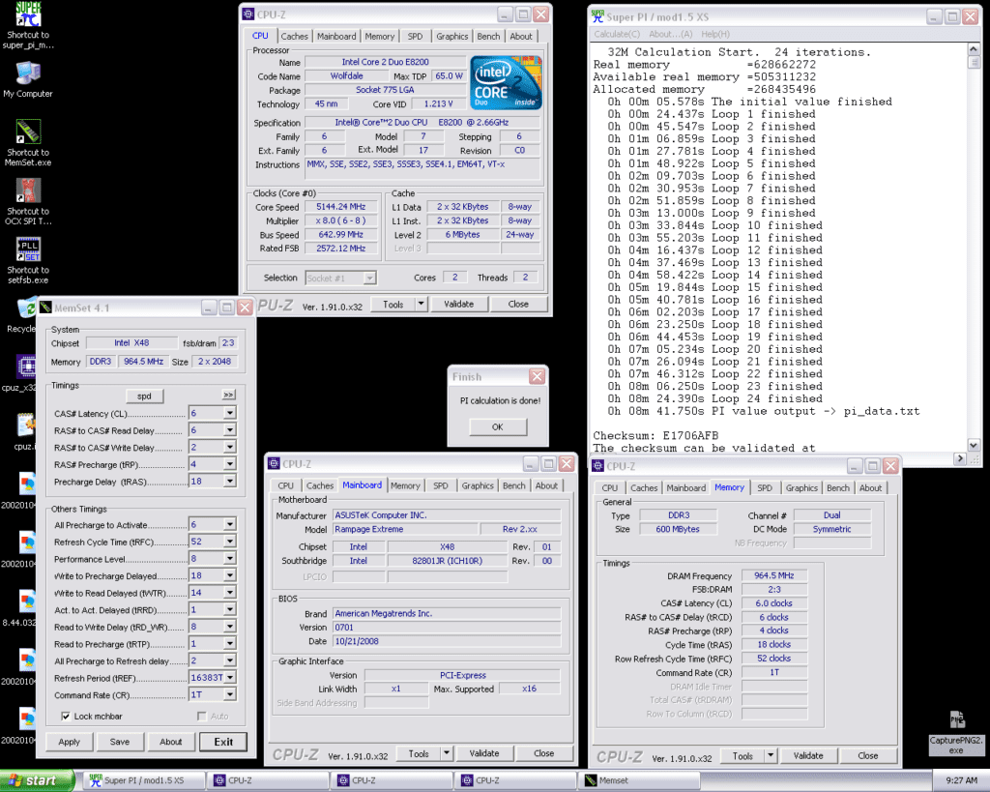Open the RAS# to CAS# Write Delay dropdown
Image resolution: width=990 pixels, height=792 pixels.
[x=230, y=447]
